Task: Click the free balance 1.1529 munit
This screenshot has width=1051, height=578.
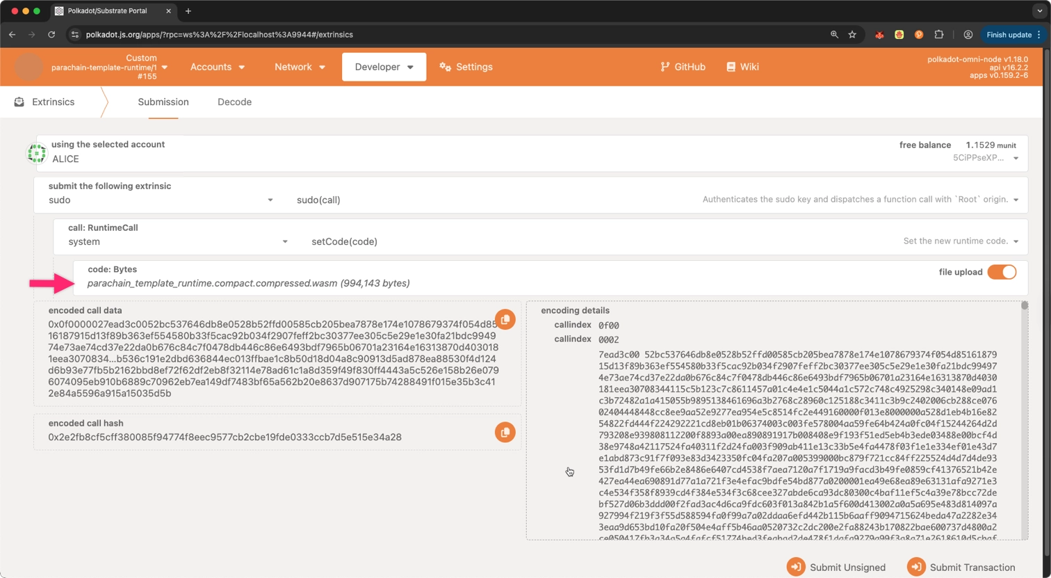Action: [991, 145]
